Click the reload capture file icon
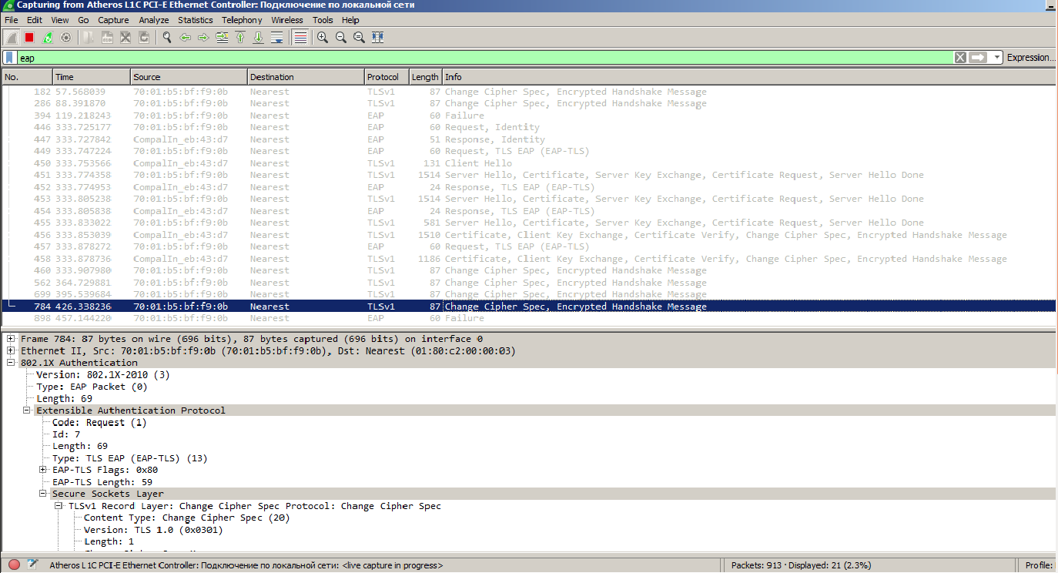This screenshot has height=573, width=1058. pos(144,37)
